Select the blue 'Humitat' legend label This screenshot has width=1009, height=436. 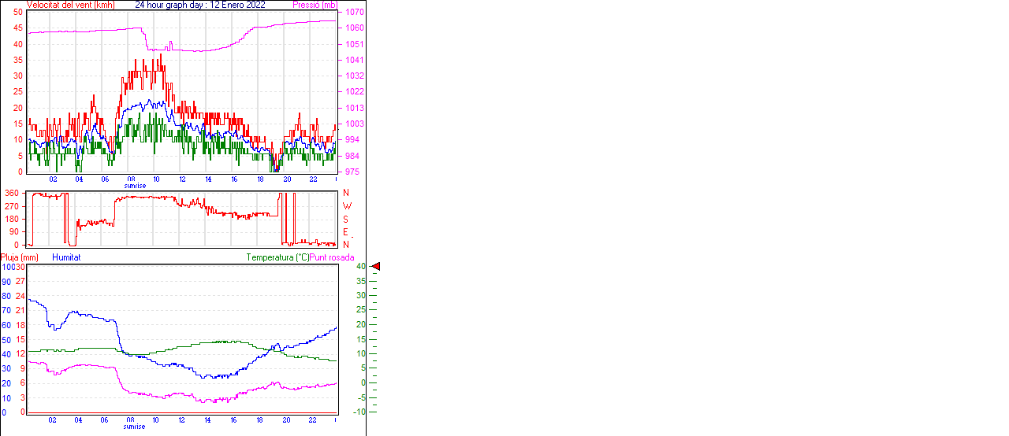(66, 257)
